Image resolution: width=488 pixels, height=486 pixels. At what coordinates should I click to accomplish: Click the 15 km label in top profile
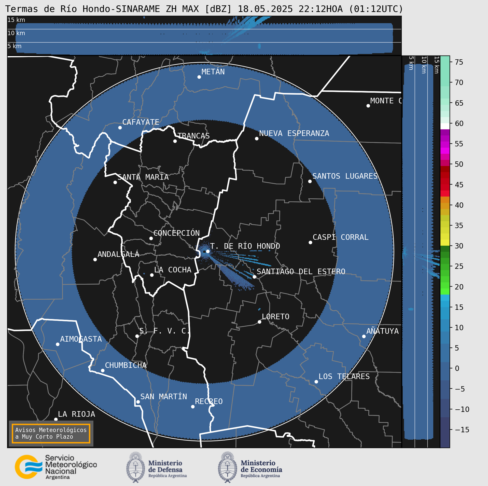click(x=16, y=20)
